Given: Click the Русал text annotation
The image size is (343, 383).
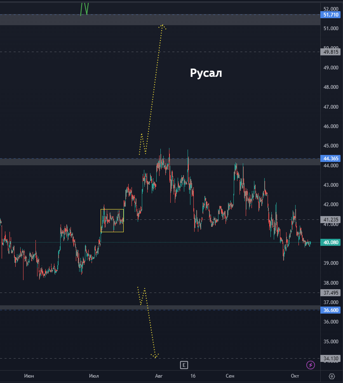Looking at the screenshot, I should pyautogui.click(x=206, y=73).
